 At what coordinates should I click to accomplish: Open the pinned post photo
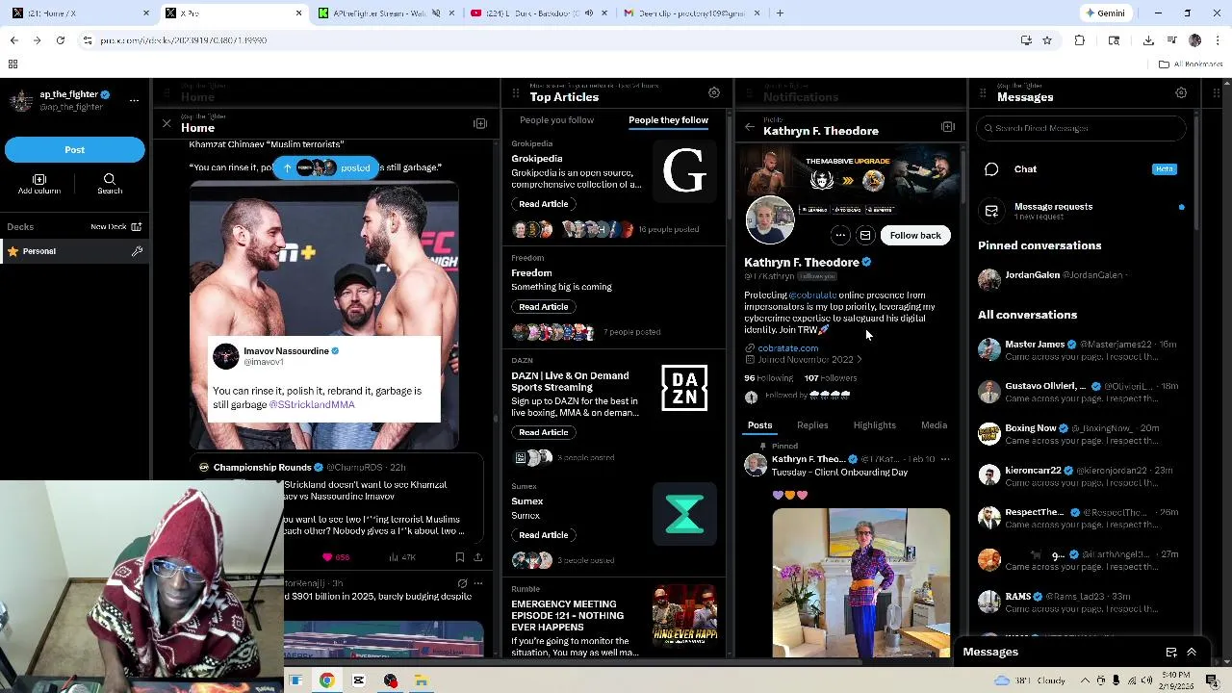coord(860,582)
